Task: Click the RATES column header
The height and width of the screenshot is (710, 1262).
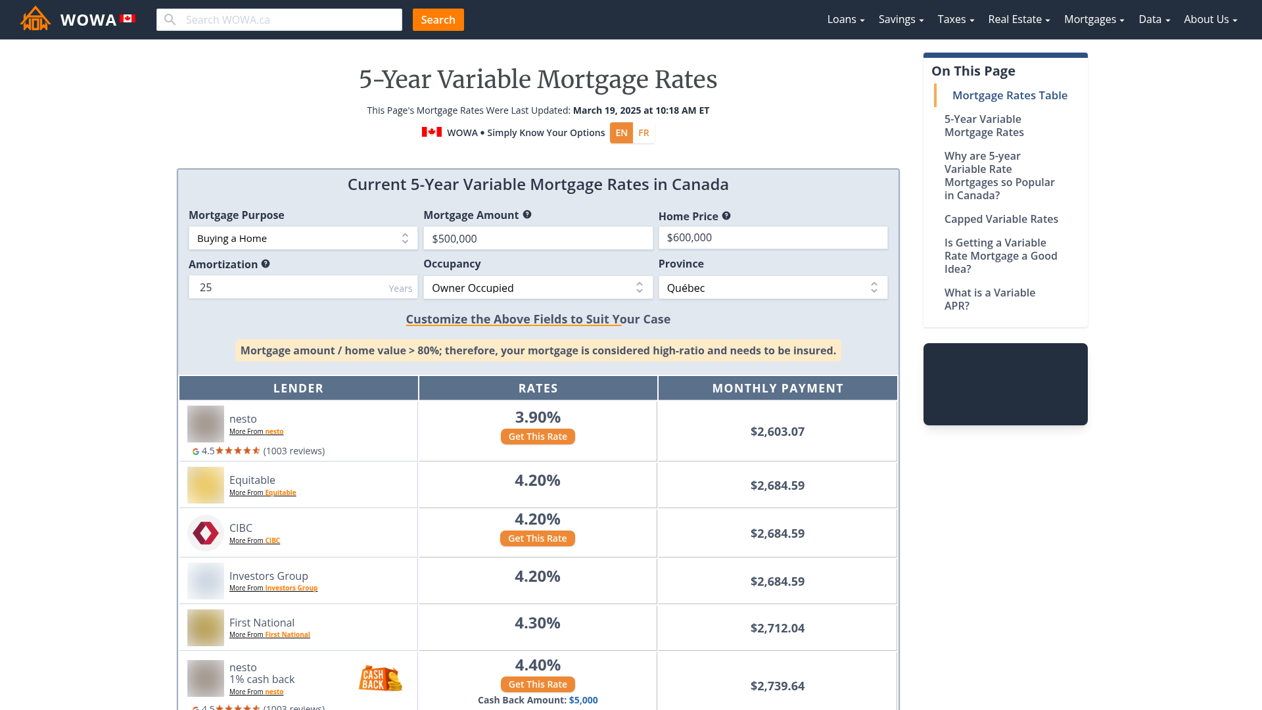Action: click(538, 388)
